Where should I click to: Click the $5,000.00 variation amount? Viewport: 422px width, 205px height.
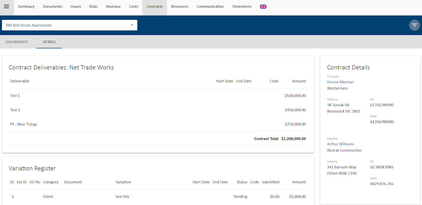coord(297,197)
